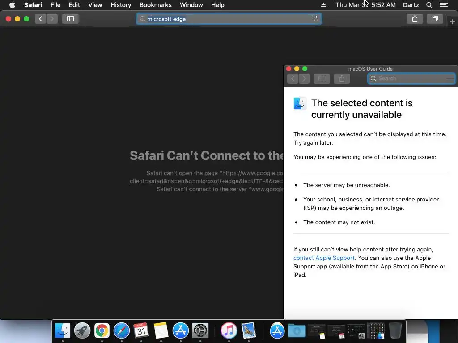Click the eject icon in menu bar
The image size is (458, 343).
point(323,5)
